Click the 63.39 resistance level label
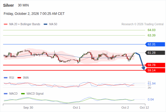Screen dimensions: 166x112 coord(151,35)
